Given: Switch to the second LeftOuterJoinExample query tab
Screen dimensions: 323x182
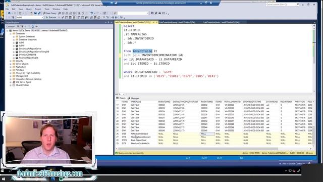Looking at the screenshot, I should [177, 22].
